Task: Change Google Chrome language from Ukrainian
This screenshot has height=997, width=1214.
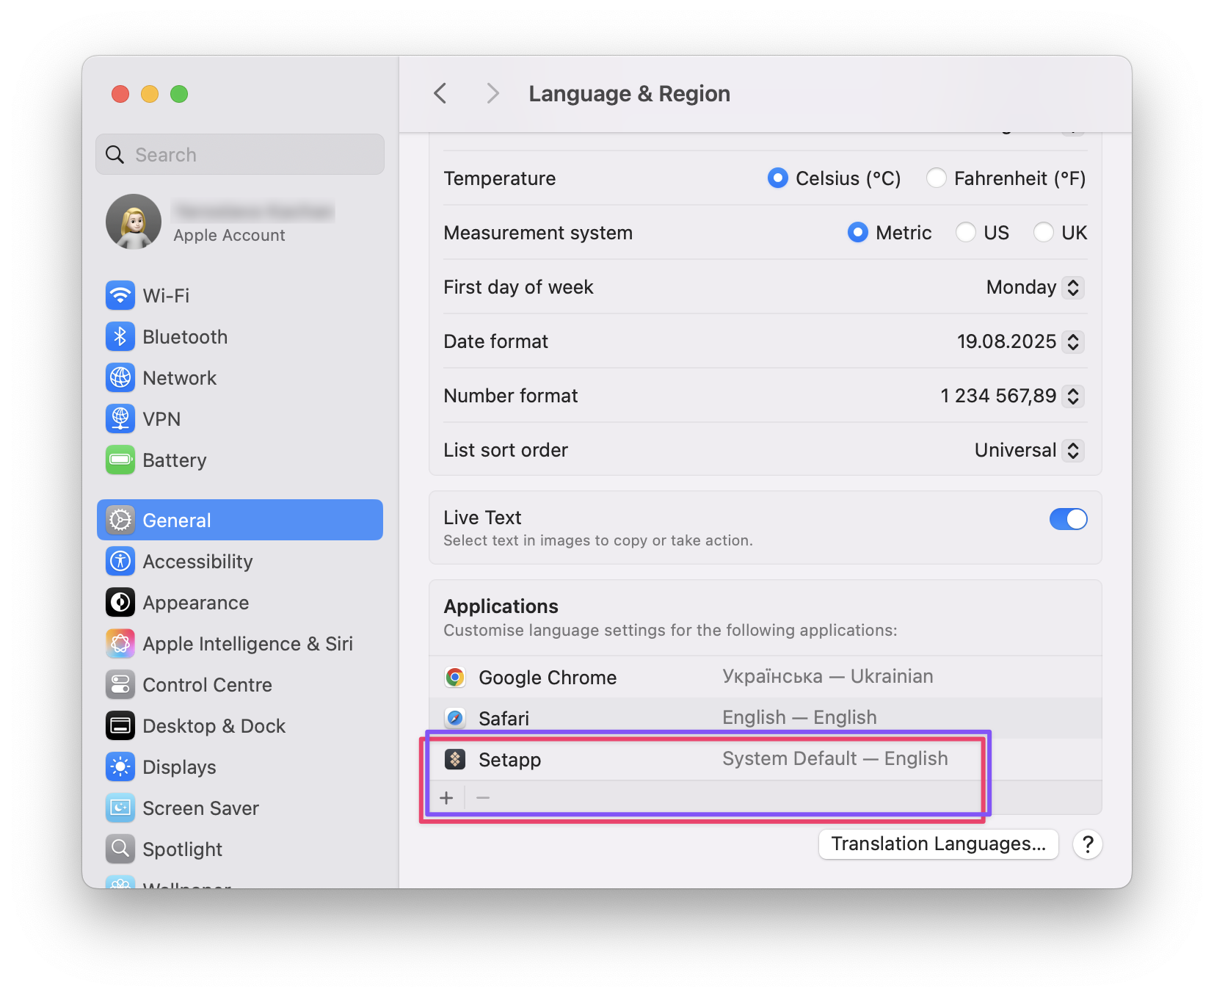Action: coord(828,676)
